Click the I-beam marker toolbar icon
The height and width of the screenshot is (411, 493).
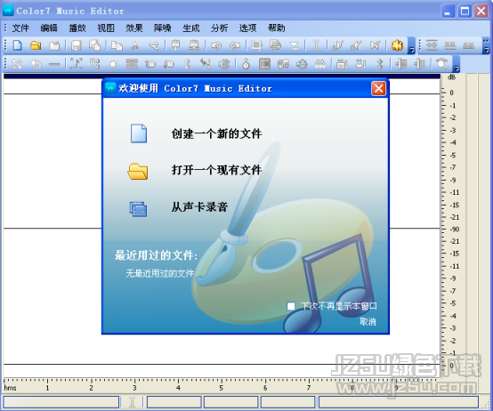click(x=316, y=45)
